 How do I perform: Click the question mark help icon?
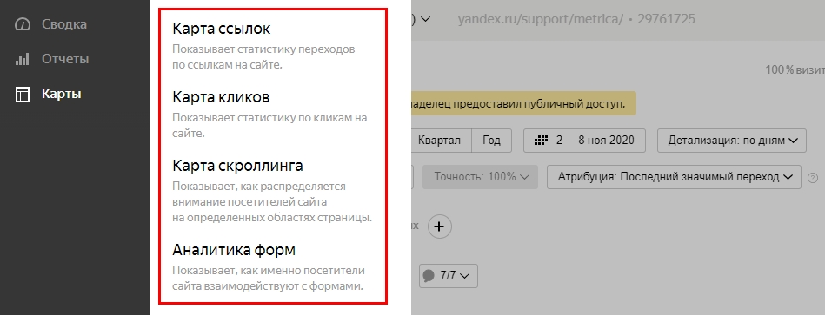813,178
